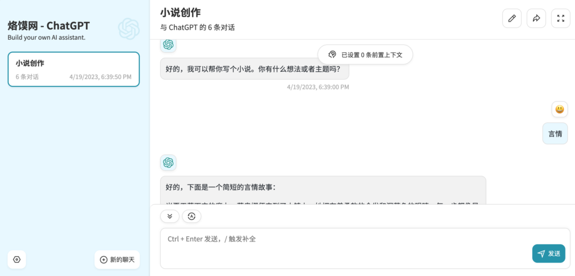Image resolution: width=575 pixels, height=276 pixels.
Task: Open the 小说创作 conversation in sidebar
Action: pyautogui.click(x=74, y=70)
